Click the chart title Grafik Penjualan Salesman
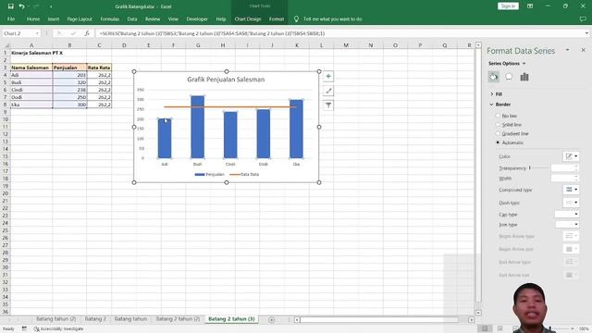The image size is (592, 333). [226, 80]
